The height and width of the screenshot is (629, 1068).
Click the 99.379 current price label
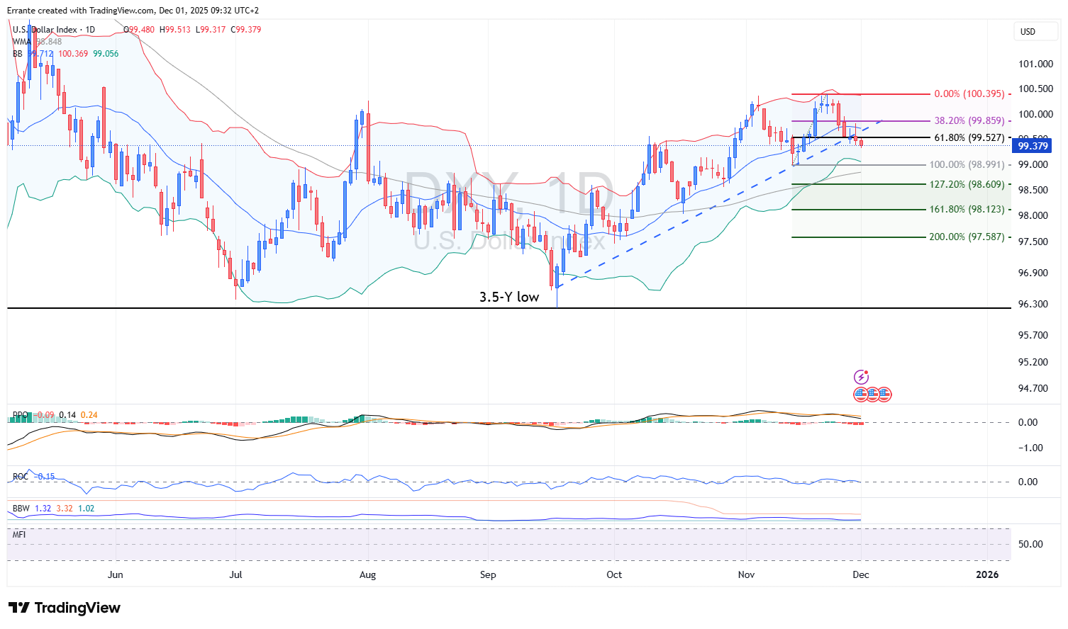1033,146
